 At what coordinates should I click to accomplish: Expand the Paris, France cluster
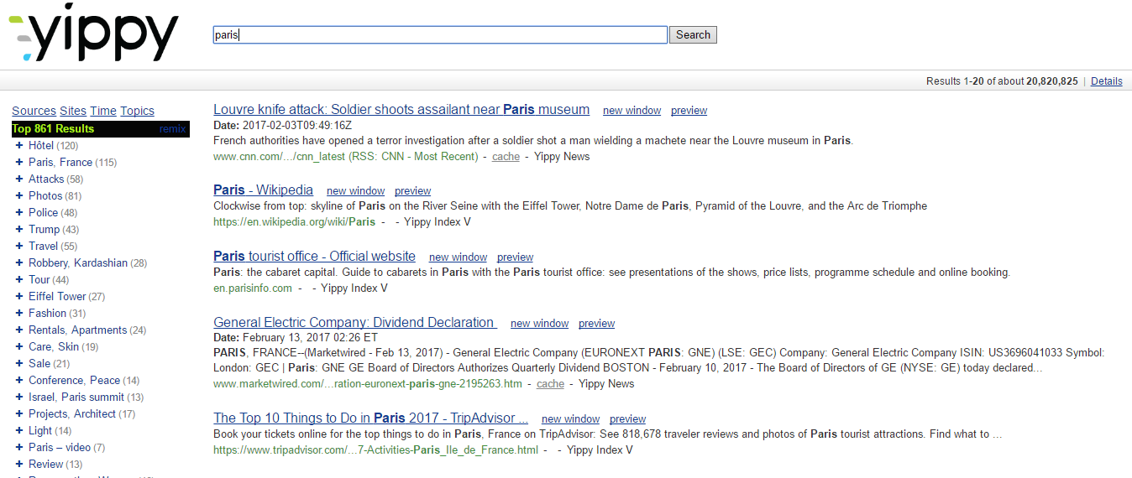[19, 163]
